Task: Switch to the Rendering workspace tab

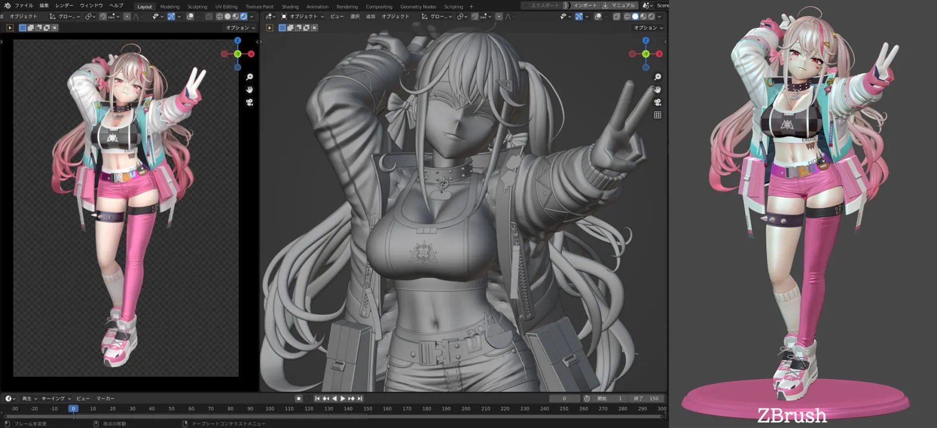Action: click(x=347, y=6)
